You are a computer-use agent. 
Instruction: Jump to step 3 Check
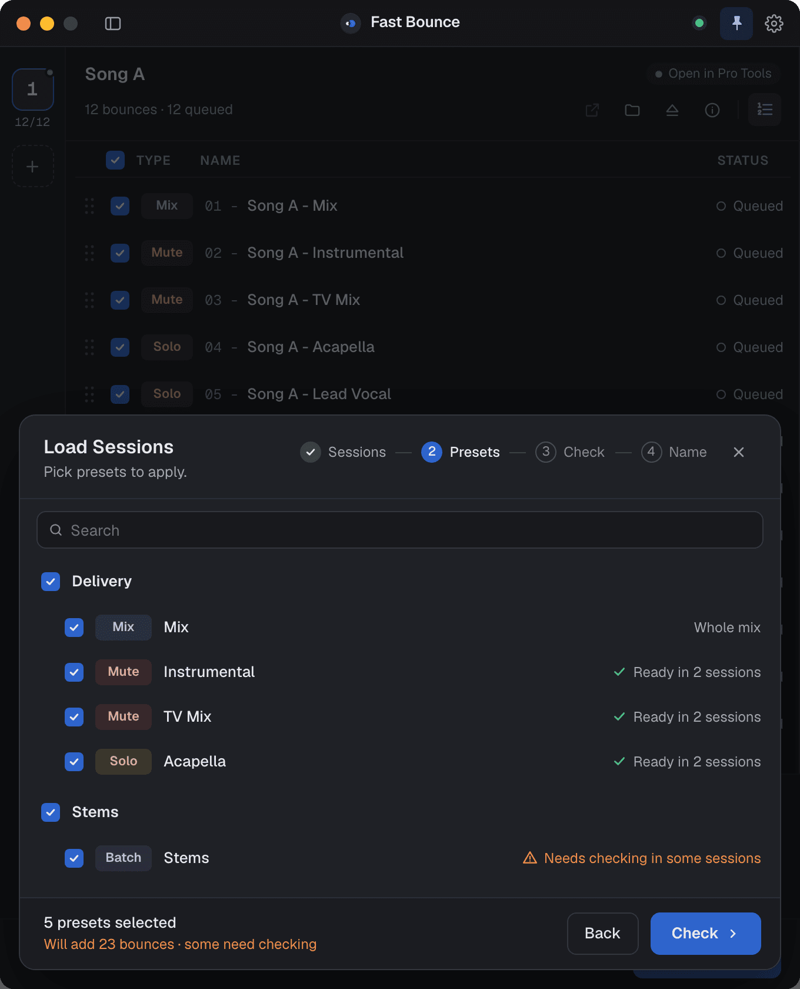570,452
